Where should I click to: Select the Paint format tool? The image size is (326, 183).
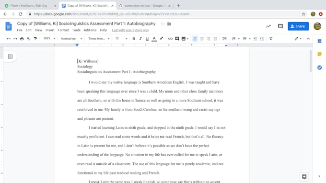(x=35, y=39)
